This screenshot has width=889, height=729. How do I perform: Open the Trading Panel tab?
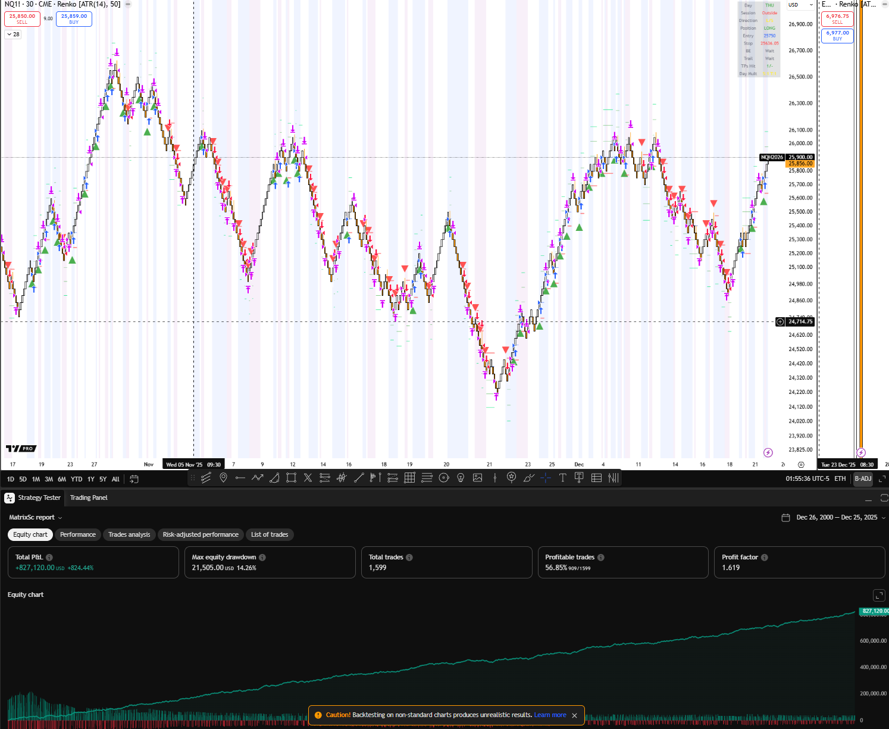pyautogui.click(x=88, y=498)
